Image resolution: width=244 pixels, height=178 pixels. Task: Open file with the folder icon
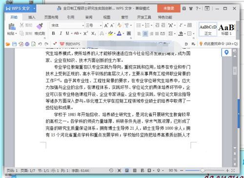click(8, 44)
